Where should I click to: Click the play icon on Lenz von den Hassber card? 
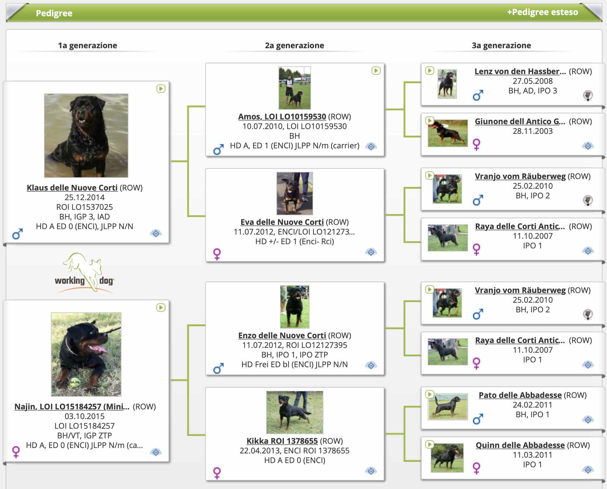pos(429,71)
